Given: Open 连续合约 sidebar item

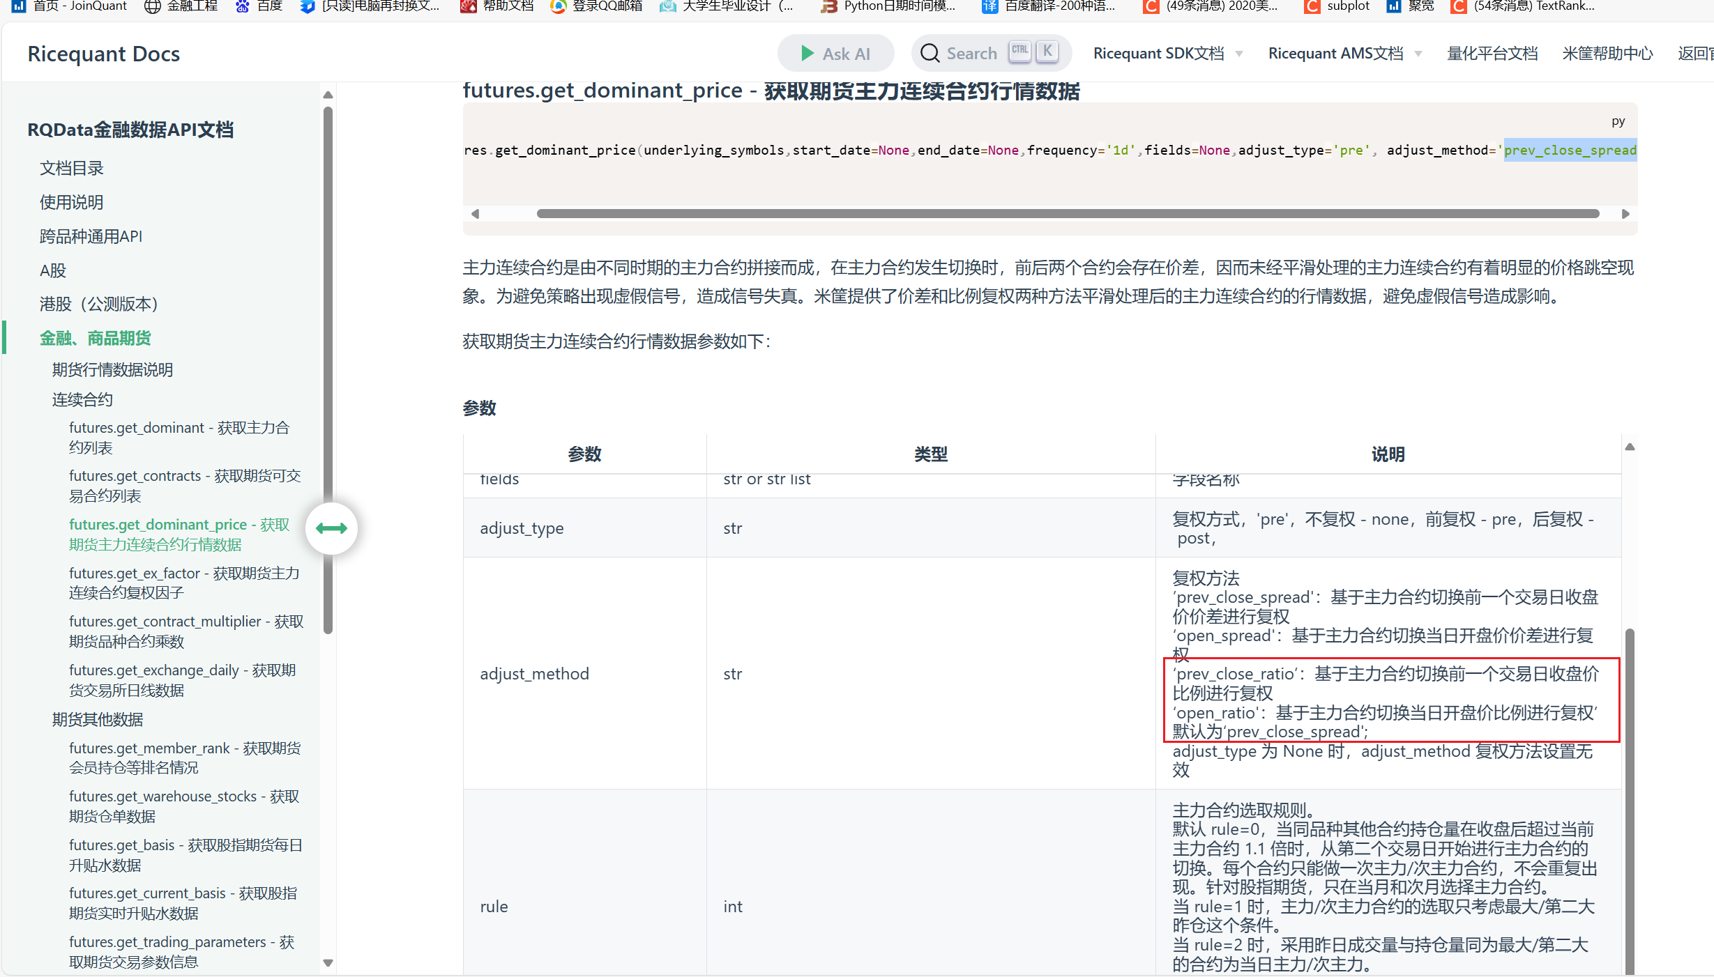Looking at the screenshot, I should click(x=82, y=399).
